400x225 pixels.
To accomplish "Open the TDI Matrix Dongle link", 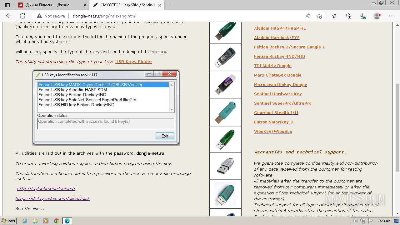I will pyautogui.click(x=273, y=66).
